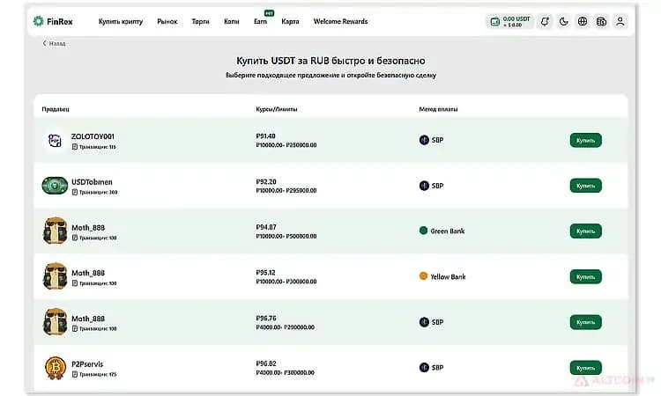Click ZOLOTOY001 seller avatar
This screenshot has height=396, width=661.
[x=55, y=140]
